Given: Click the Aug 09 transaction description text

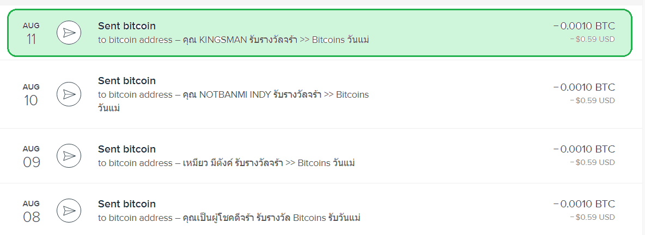Looking at the screenshot, I should coord(226,163).
